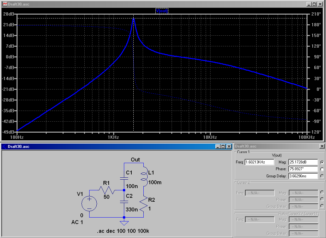Click the Cursor 1 Freq field showing 1.60213KHz
Image resolution: width=326 pixels, height=238 pixels.
point(260,162)
